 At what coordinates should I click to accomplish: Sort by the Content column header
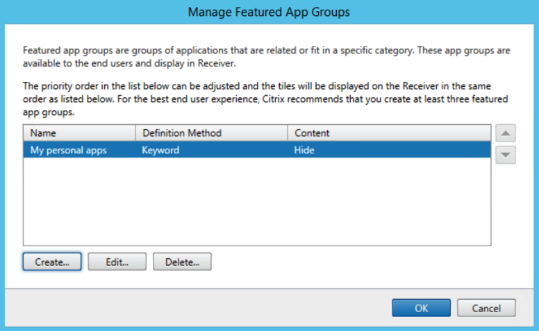coord(389,133)
